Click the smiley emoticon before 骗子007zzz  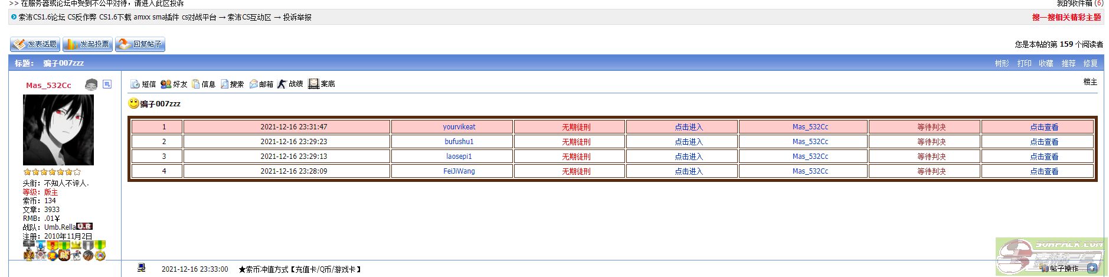134,103
